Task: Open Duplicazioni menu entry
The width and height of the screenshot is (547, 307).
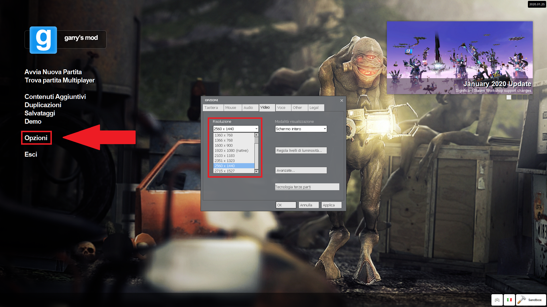Action: pyautogui.click(x=43, y=105)
